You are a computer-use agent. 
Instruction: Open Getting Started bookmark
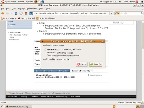[x=26, y=18]
